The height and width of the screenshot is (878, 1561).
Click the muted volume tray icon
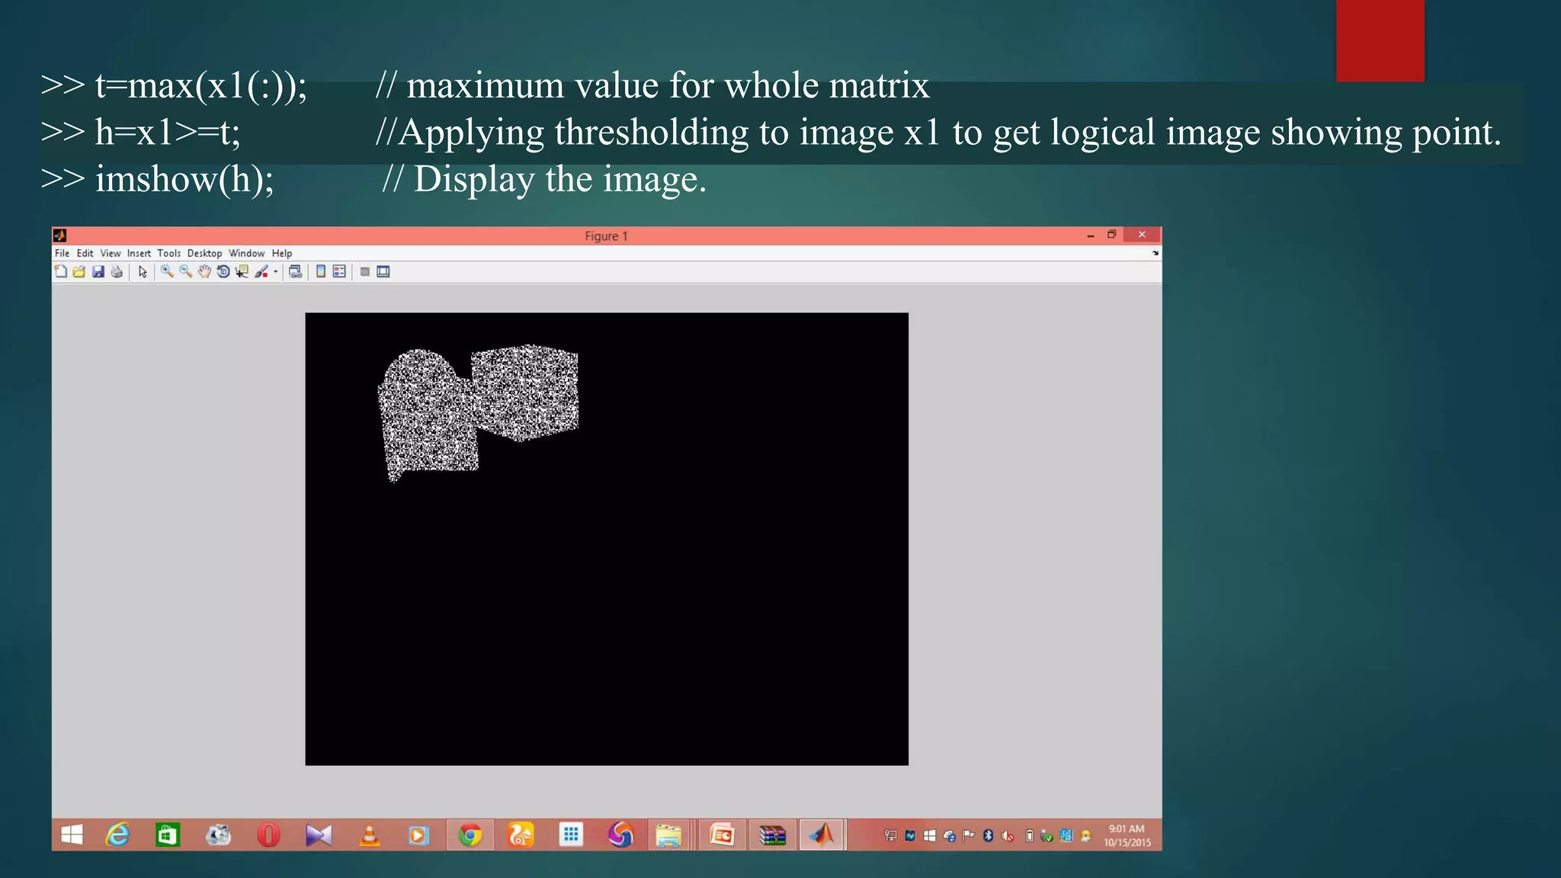pyautogui.click(x=1008, y=836)
